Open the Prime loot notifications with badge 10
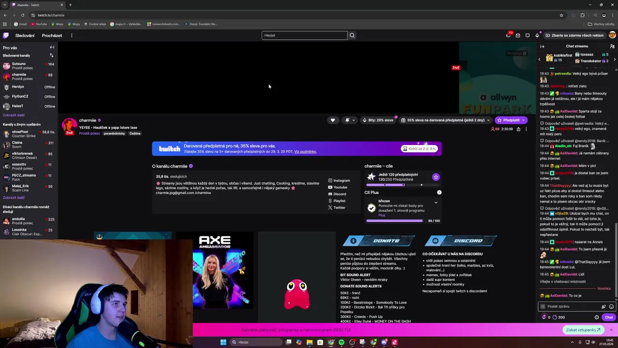Image resolution: width=618 pixels, height=348 pixels. (508, 35)
